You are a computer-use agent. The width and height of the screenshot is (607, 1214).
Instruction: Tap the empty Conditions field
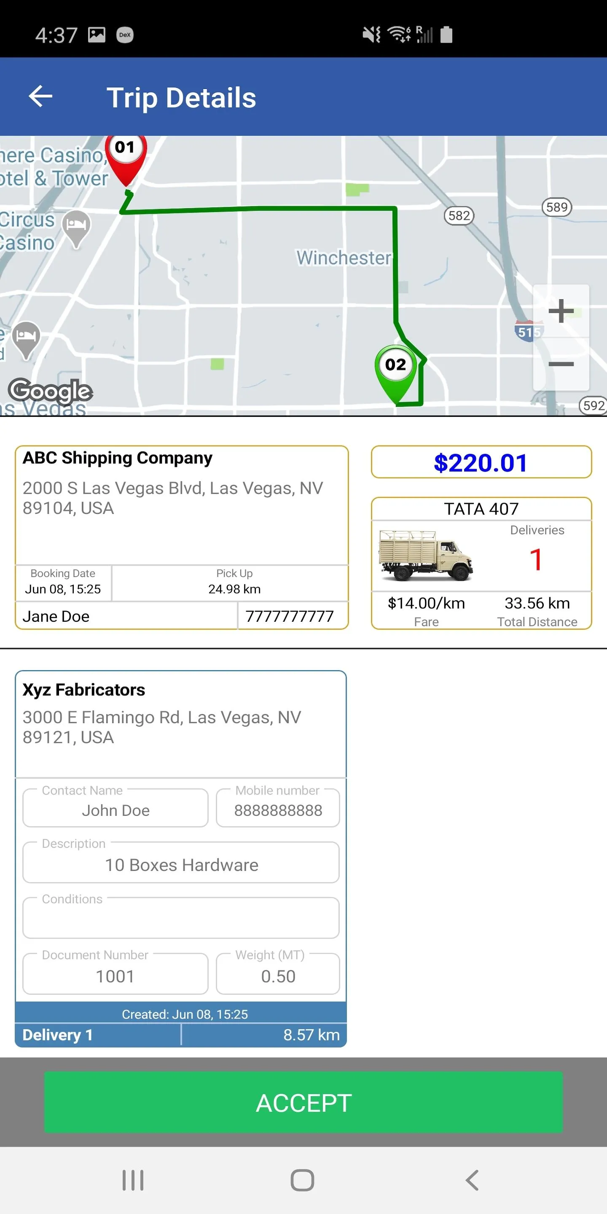(x=181, y=918)
